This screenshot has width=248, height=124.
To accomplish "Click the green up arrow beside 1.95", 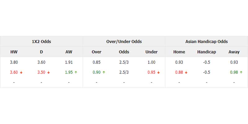I will click(x=76, y=73).
